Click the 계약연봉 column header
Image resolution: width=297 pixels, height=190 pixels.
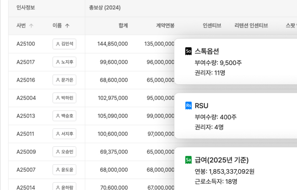[x=165, y=26]
